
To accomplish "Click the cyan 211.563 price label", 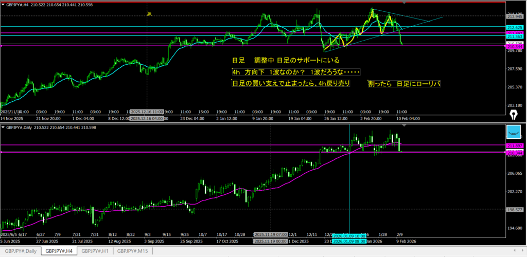I will tap(515, 36).
